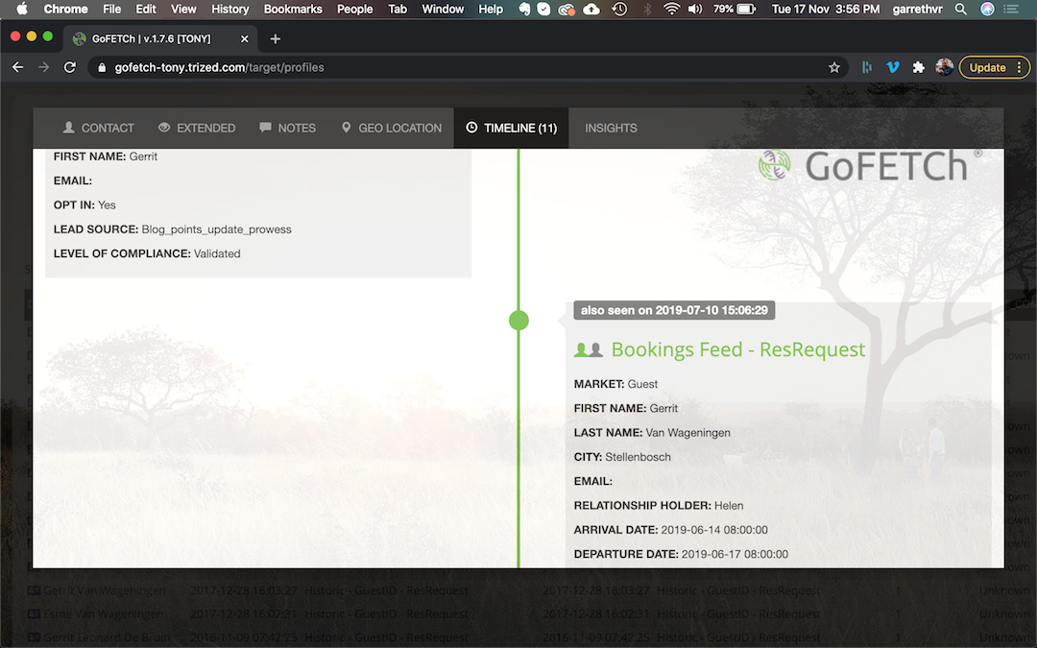Click the volume icon in menu bar
The image size is (1037, 648).
point(695,9)
